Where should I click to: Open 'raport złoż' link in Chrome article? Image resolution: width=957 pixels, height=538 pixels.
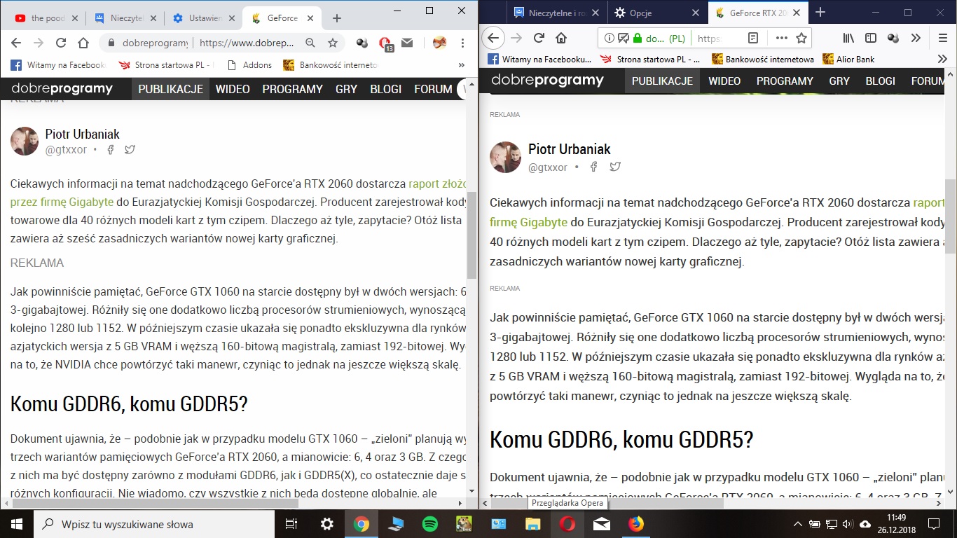(x=437, y=184)
